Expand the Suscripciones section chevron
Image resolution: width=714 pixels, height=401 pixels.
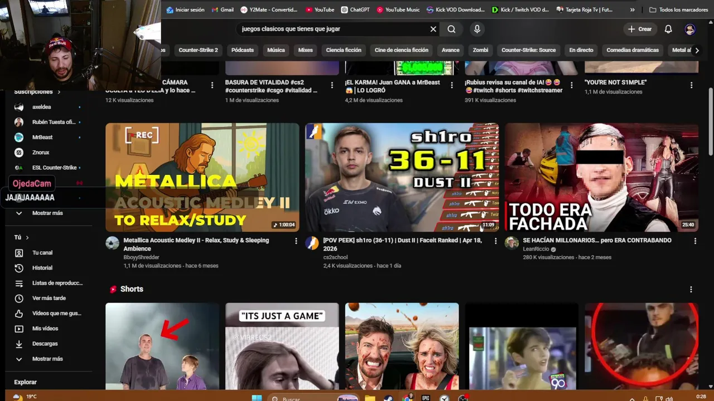tap(59, 92)
